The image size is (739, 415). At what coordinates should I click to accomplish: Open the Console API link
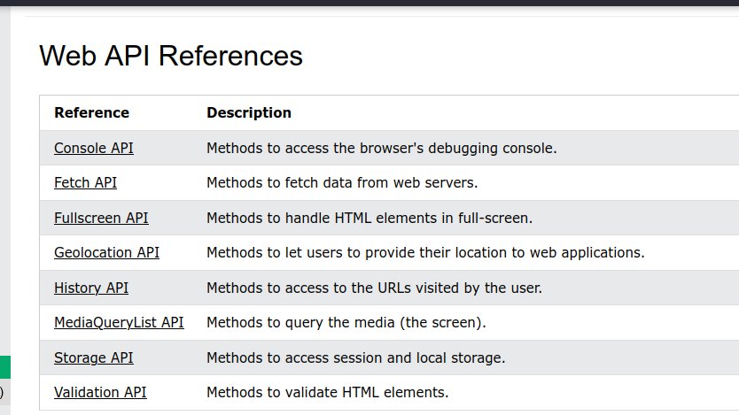click(94, 149)
